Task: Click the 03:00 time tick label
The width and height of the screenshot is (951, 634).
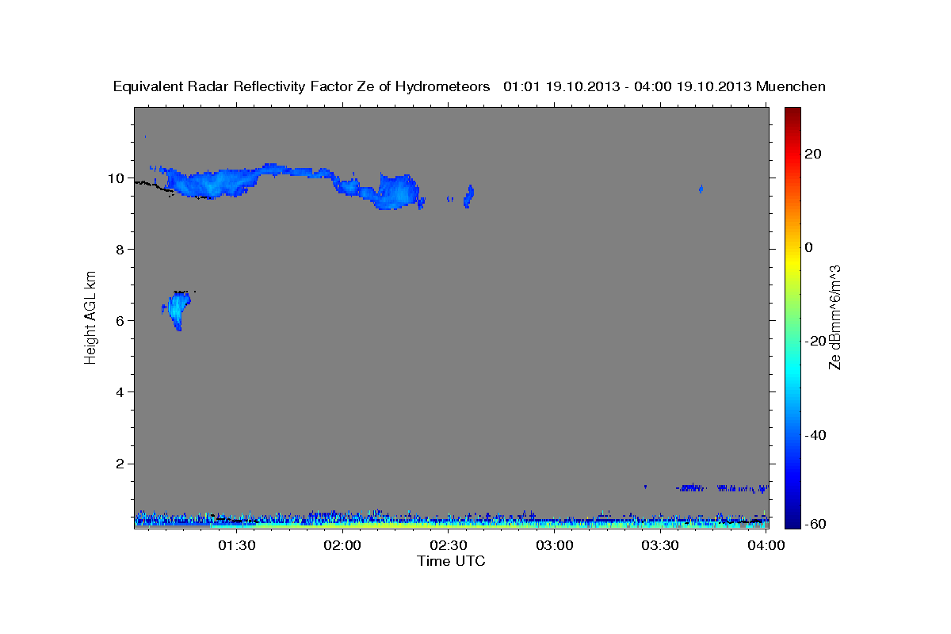Action: point(555,545)
